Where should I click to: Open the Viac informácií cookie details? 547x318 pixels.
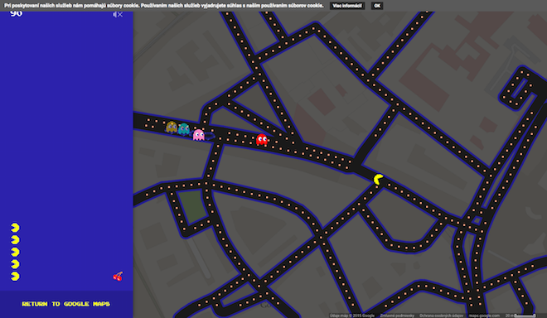[347, 6]
